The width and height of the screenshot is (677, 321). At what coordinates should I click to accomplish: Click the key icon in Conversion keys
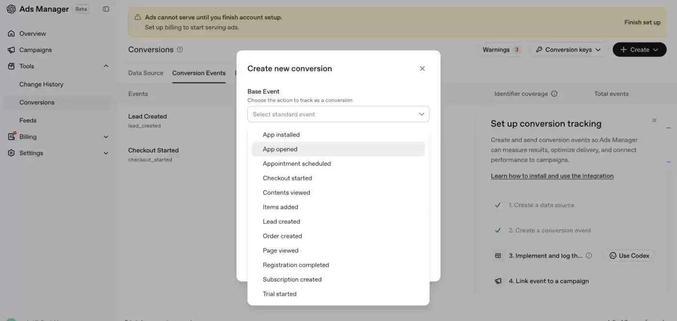click(539, 50)
